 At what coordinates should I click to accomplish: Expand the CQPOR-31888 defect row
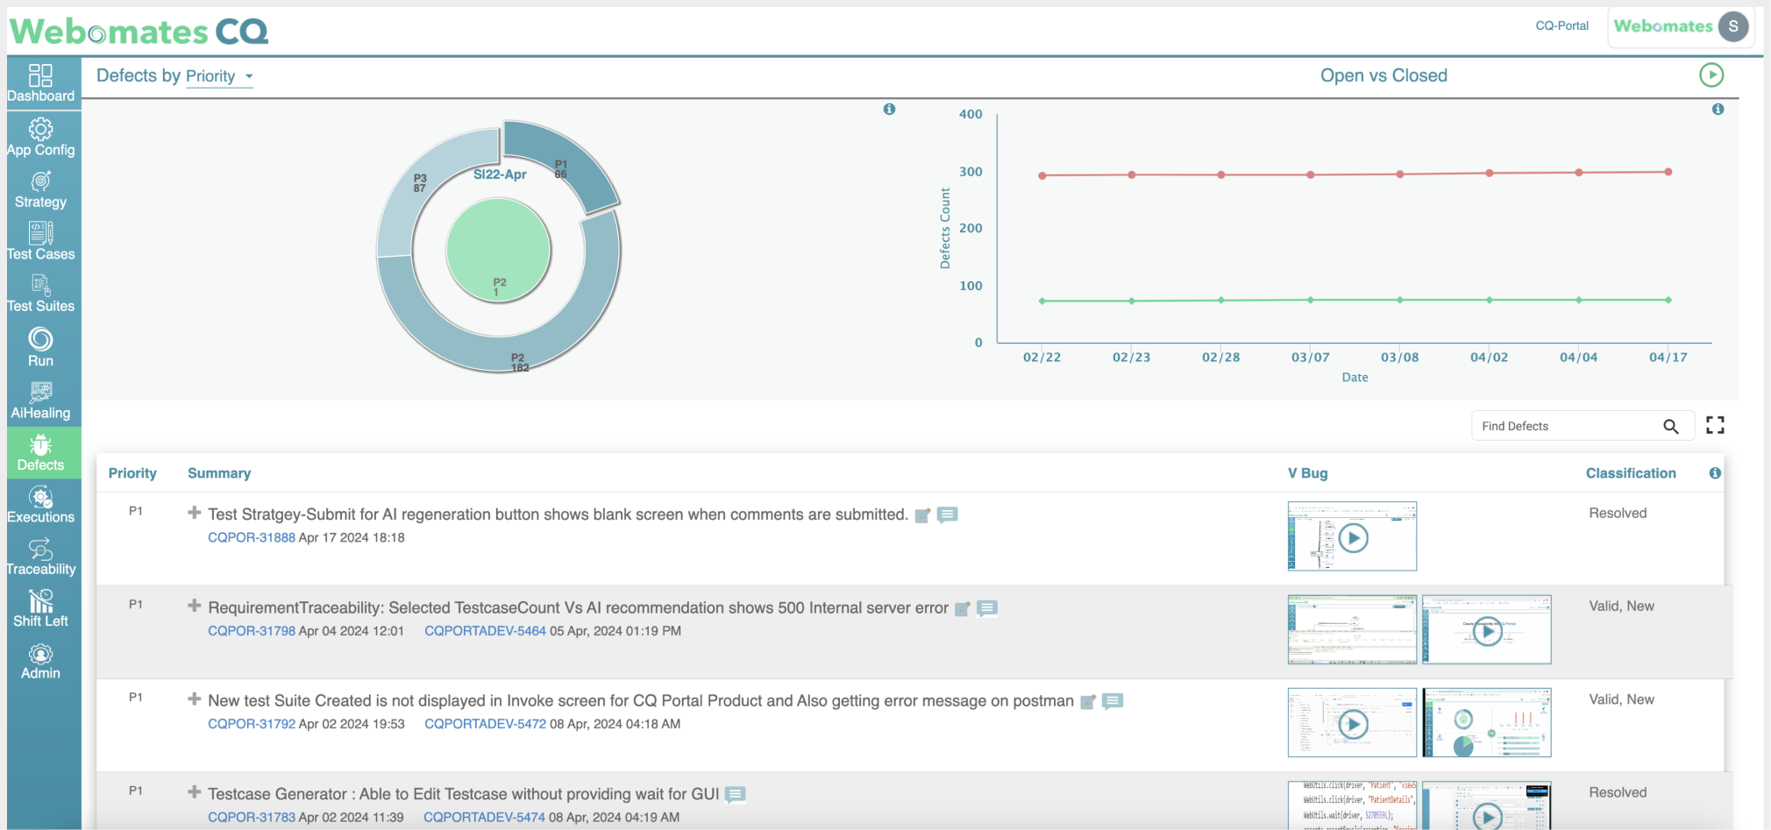click(x=193, y=514)
